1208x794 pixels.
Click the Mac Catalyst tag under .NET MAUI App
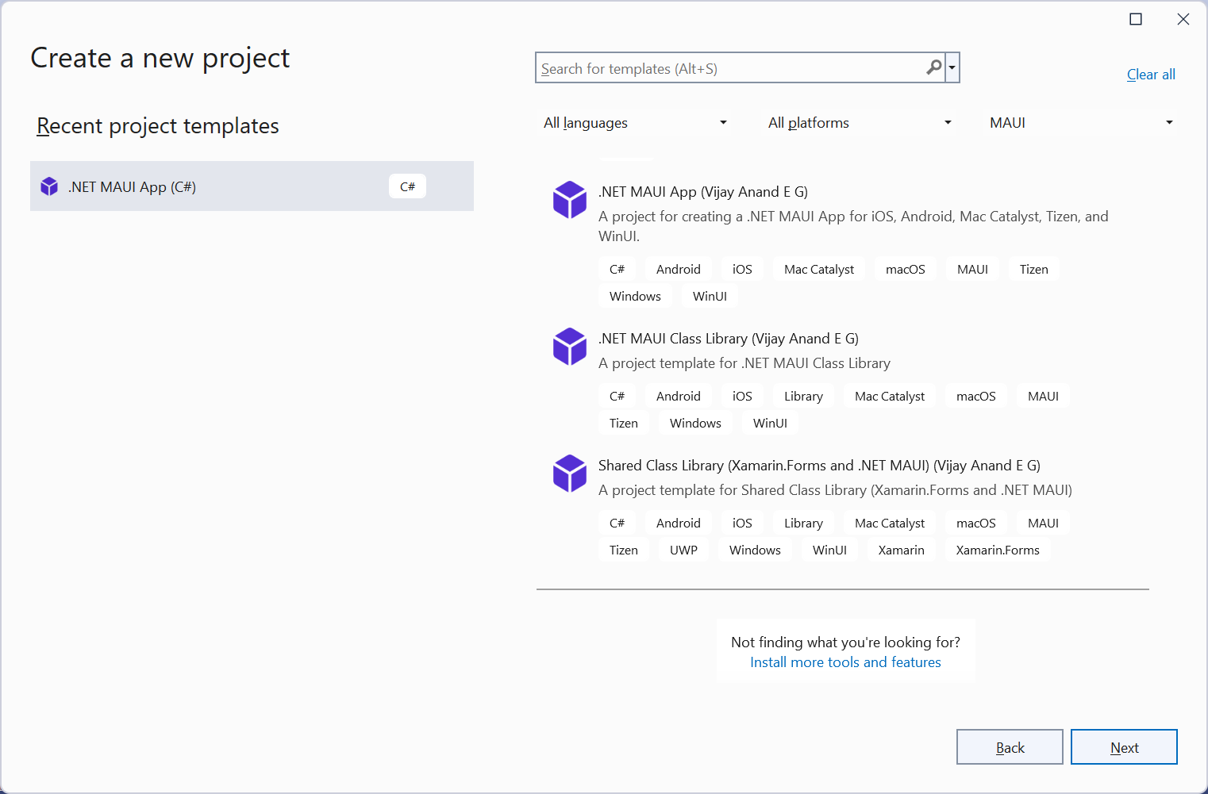[x=819, y=270]
